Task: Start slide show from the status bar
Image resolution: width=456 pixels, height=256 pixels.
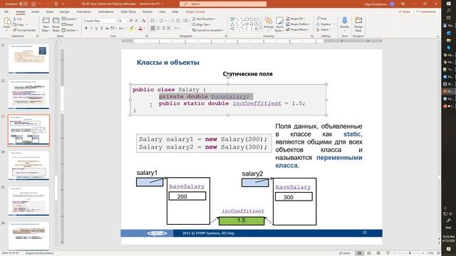Action: point(388,253)
